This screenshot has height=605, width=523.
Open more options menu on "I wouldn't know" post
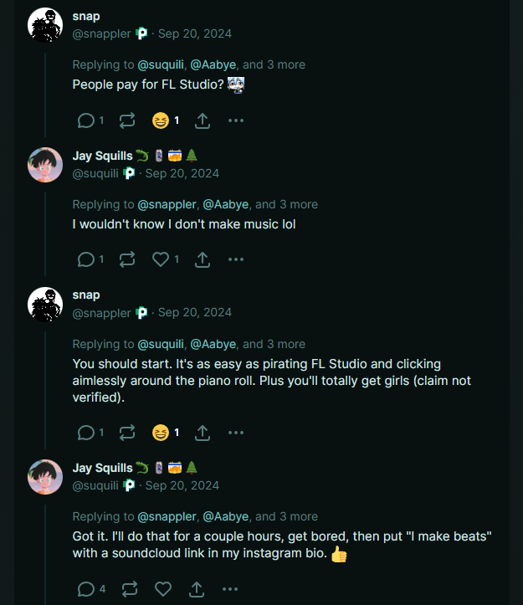(x=236, y=259)
